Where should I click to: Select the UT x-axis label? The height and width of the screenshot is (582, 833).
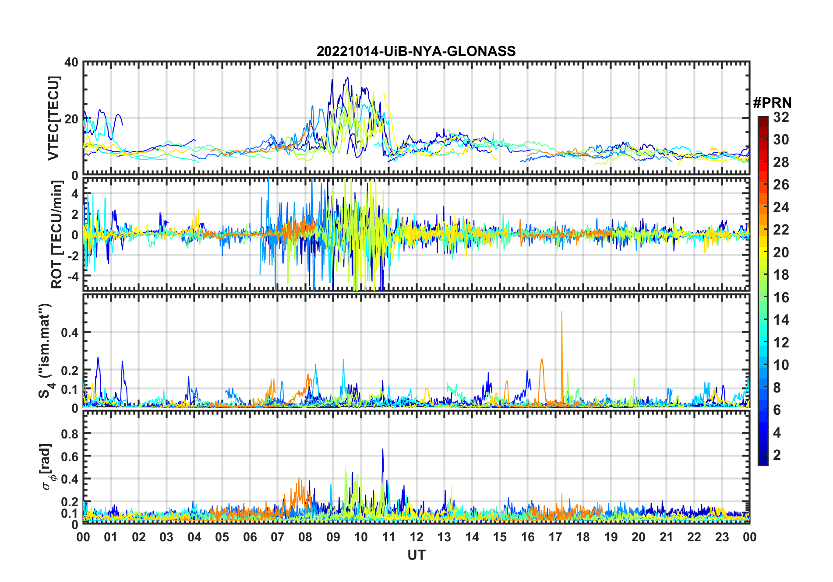click(x=416, y=555)
